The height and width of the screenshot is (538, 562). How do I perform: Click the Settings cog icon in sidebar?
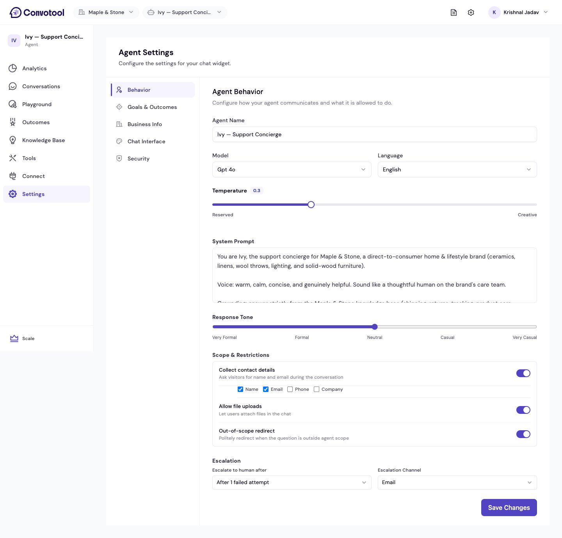click(x=13, y=194)
